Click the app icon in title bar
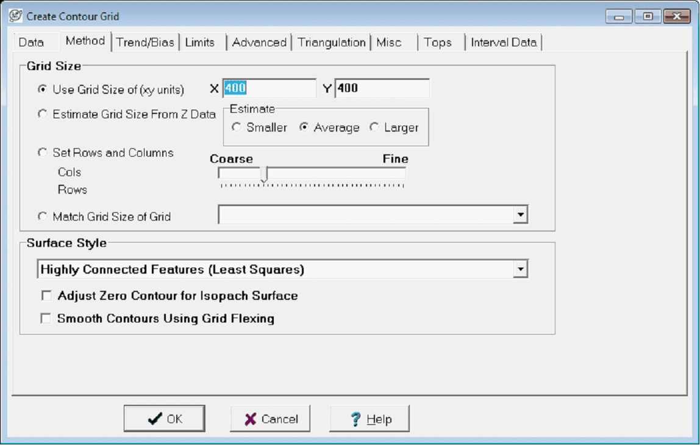Image resolution: width=700 pixels, height=445 pixels. [15, 16]
